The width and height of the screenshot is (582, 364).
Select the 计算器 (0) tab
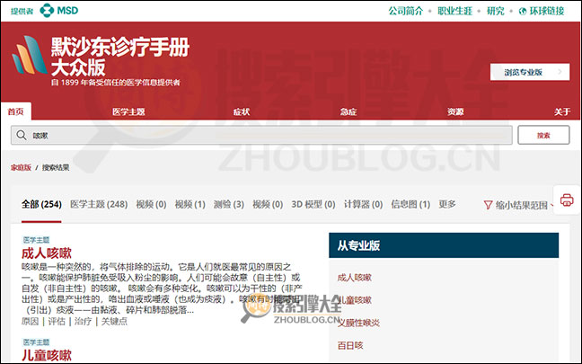point(363,204)
